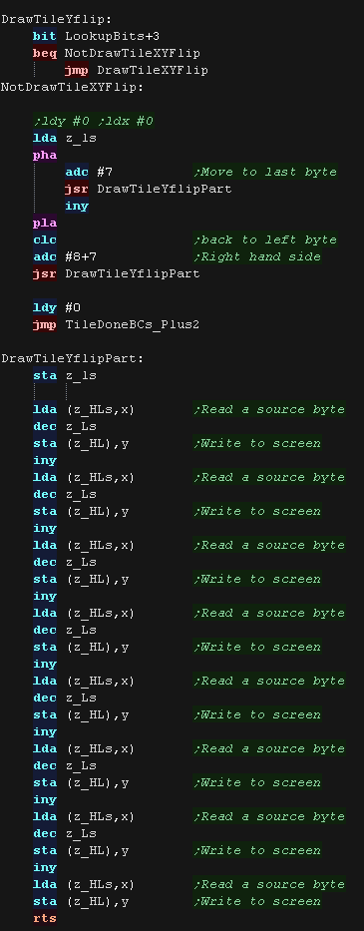364x931 pixels.
Task: Click the clc instruction
Action: pos(45,239)
